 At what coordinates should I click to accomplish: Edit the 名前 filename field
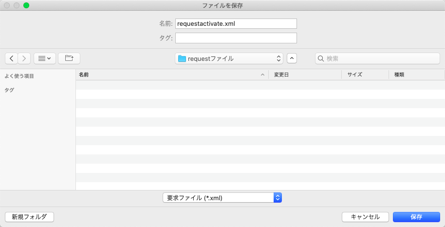236,24
